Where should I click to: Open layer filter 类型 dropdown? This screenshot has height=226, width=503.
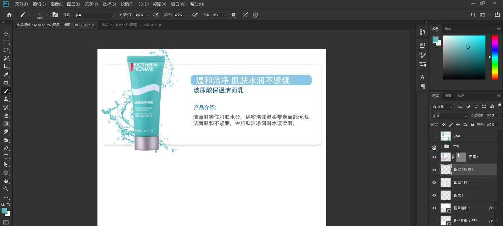click(442, 107)
